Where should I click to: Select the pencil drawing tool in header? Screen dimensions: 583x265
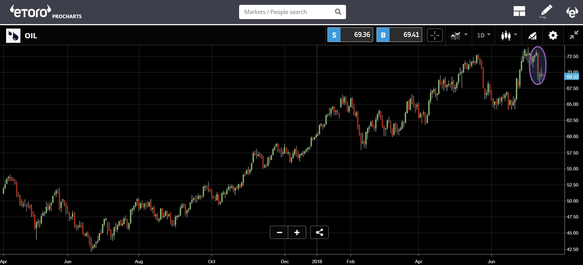point(546,12)
